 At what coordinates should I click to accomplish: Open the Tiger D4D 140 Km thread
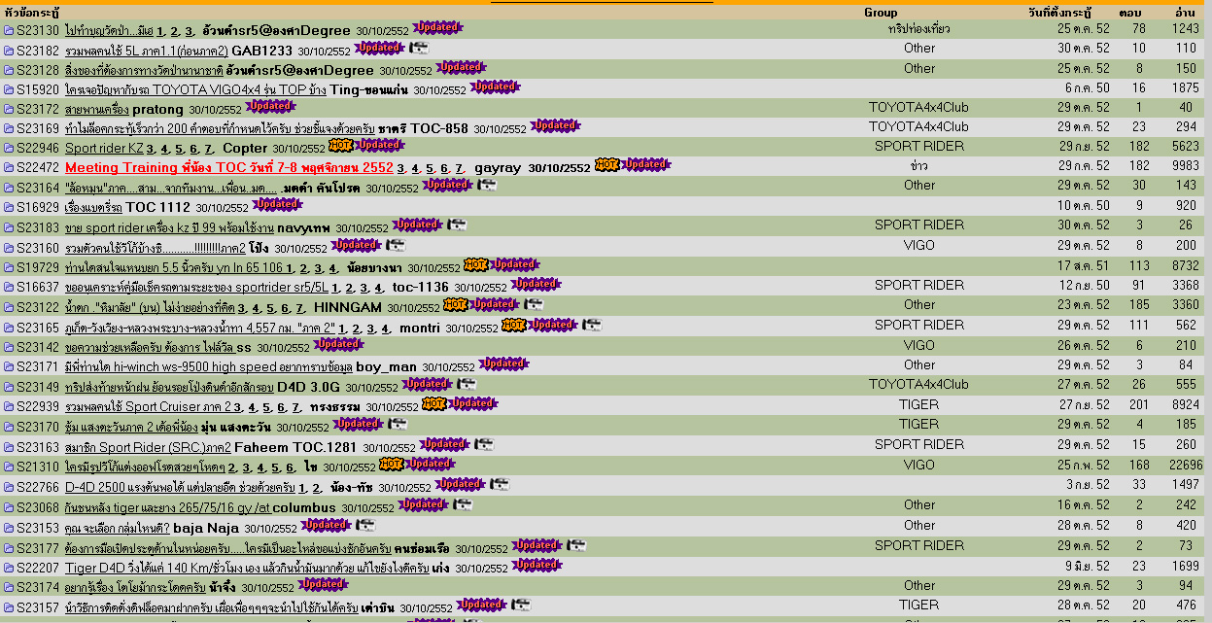(x=248, y=568)
